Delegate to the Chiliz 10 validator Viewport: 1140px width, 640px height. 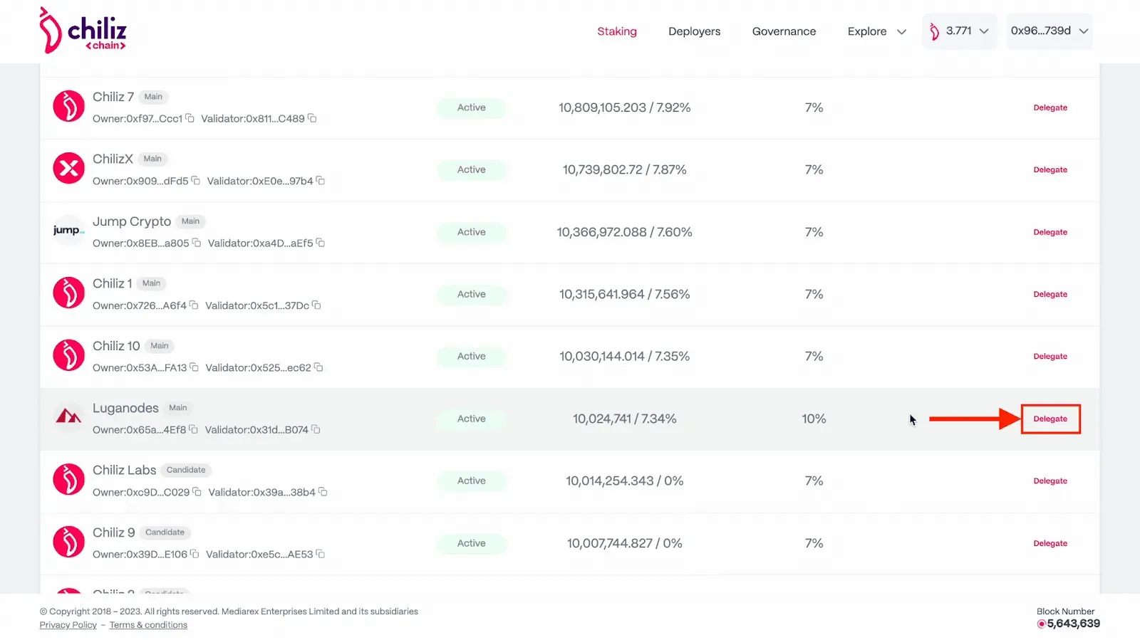coord(1050,356)
